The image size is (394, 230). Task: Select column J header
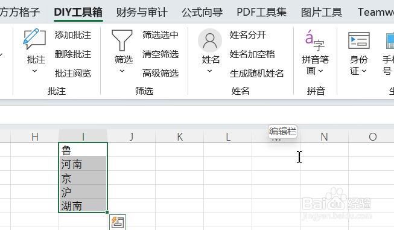coord(131,136)
